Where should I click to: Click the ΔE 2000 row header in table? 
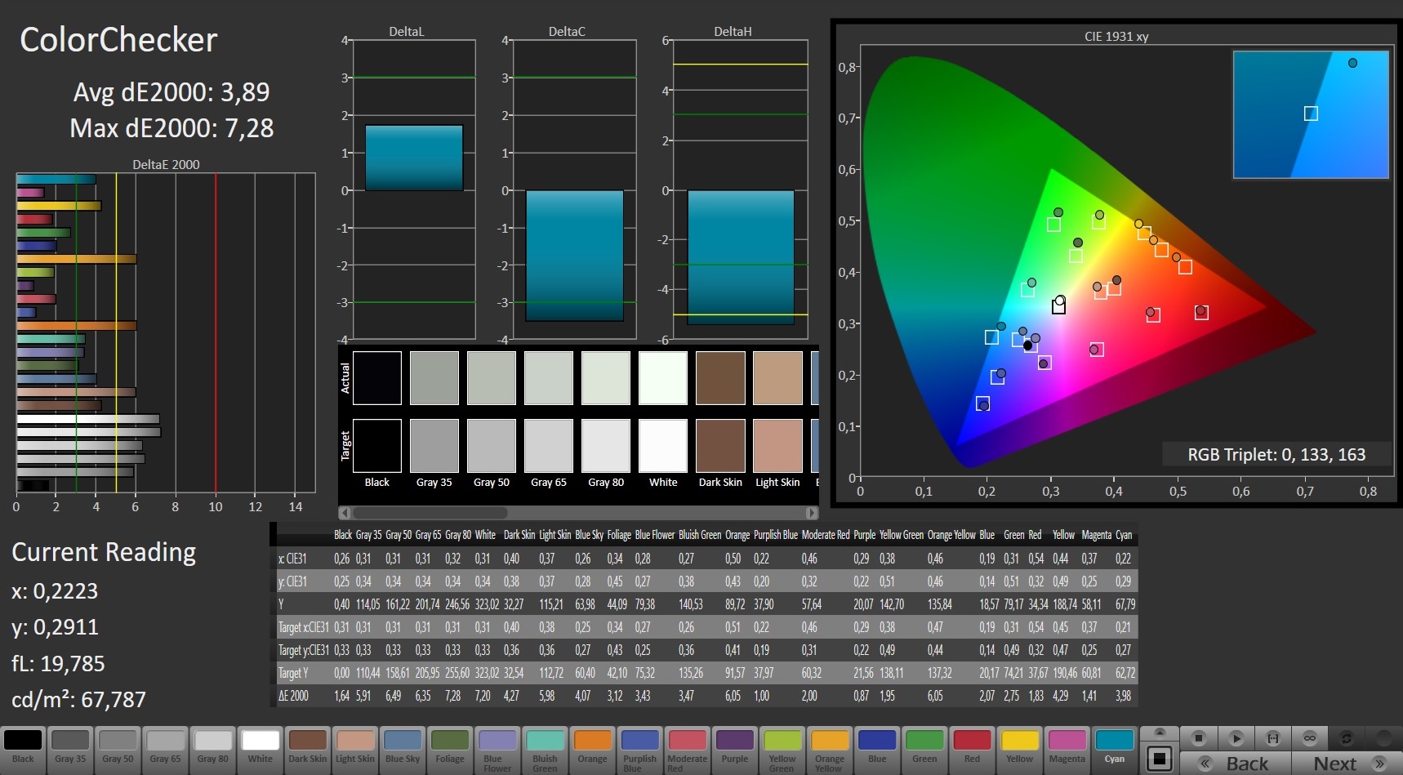(293, 696)
